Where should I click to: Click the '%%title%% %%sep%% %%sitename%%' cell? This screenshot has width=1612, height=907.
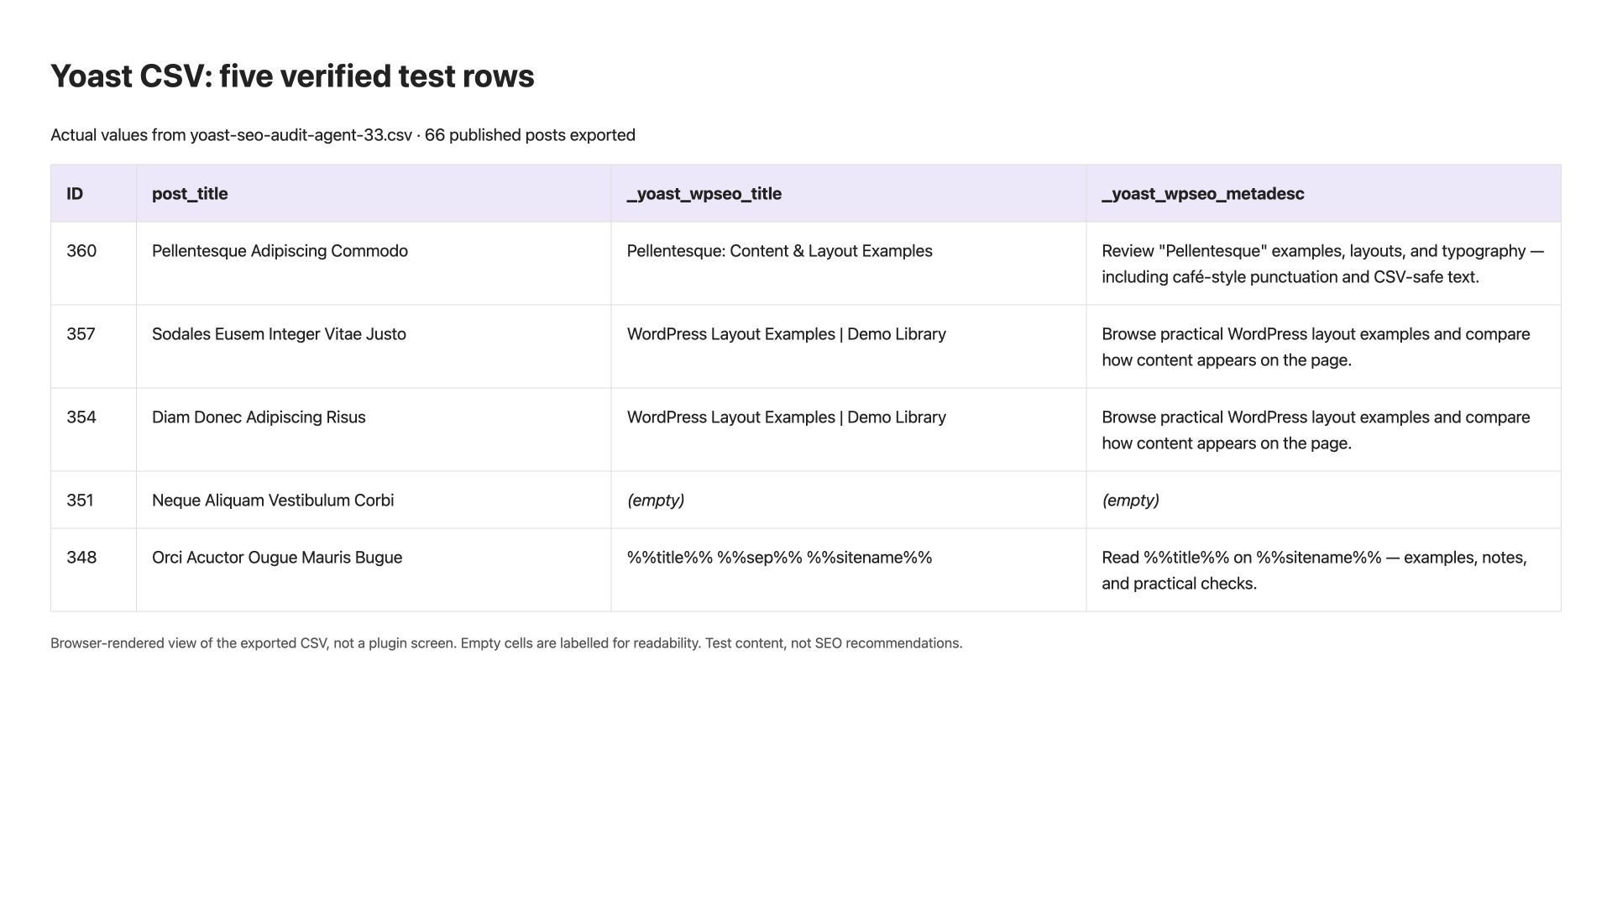[849, 570]
